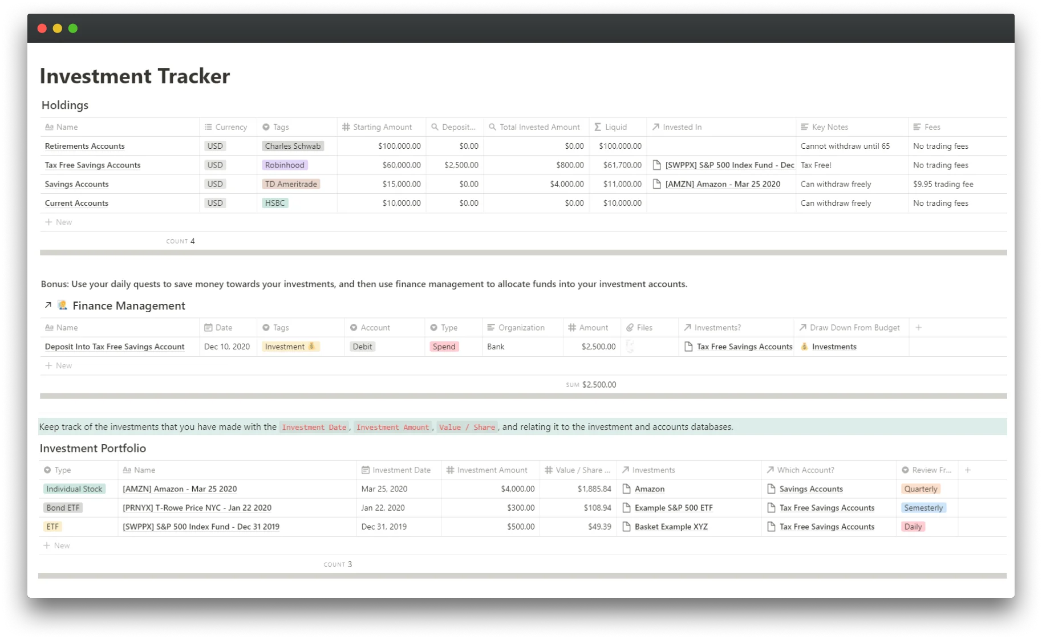Click the Robinhood tag
The image size is (1042, 639).
pyautogui.click(x=285, y=165)
